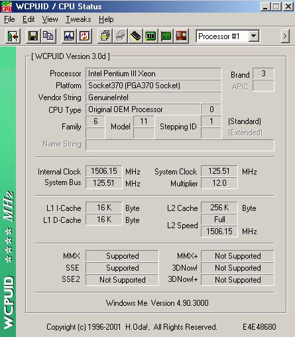Minimize the WCPUID window
Screen dimensions: 295x337
tap(265, 7)
